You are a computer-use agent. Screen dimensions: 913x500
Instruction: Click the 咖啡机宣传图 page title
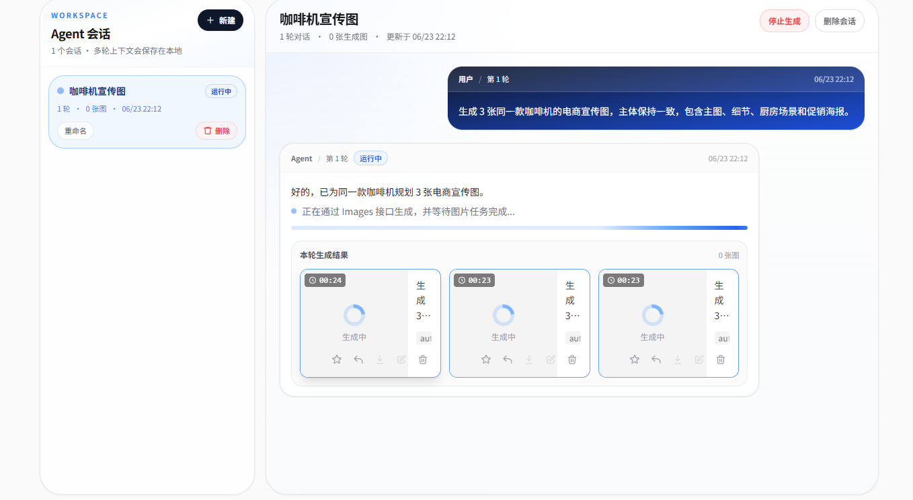click(319, 19)
